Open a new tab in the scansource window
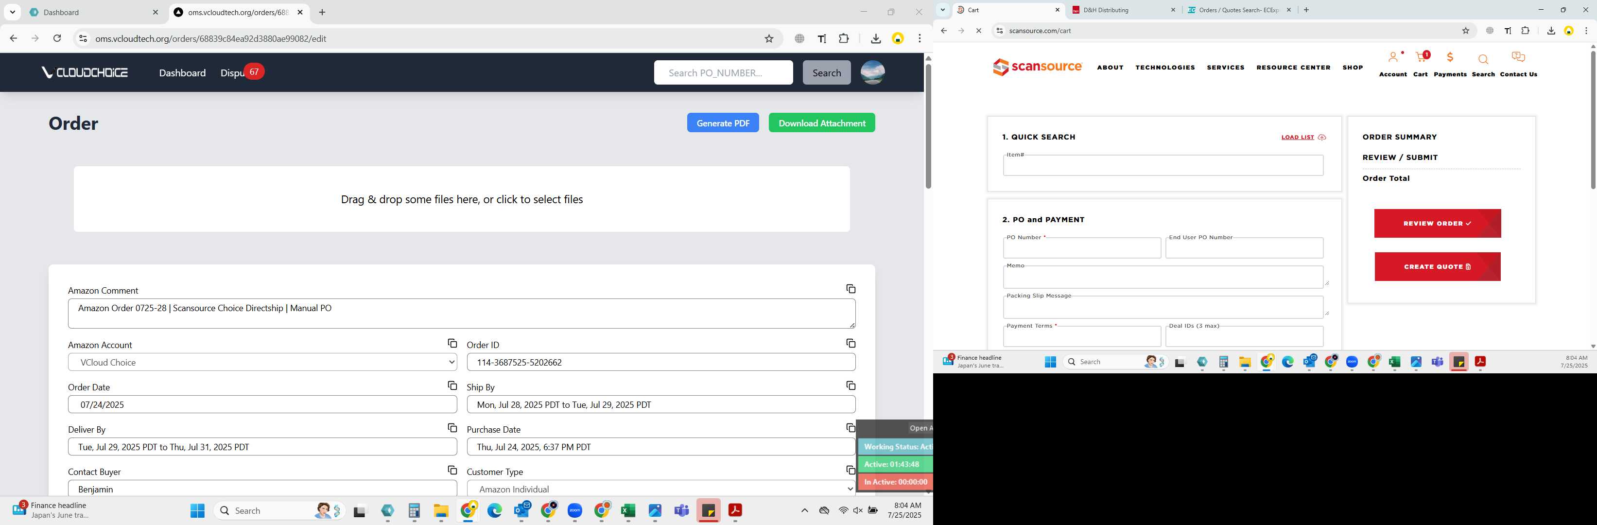1597x525 pixels. click(x=1306, y=10)
